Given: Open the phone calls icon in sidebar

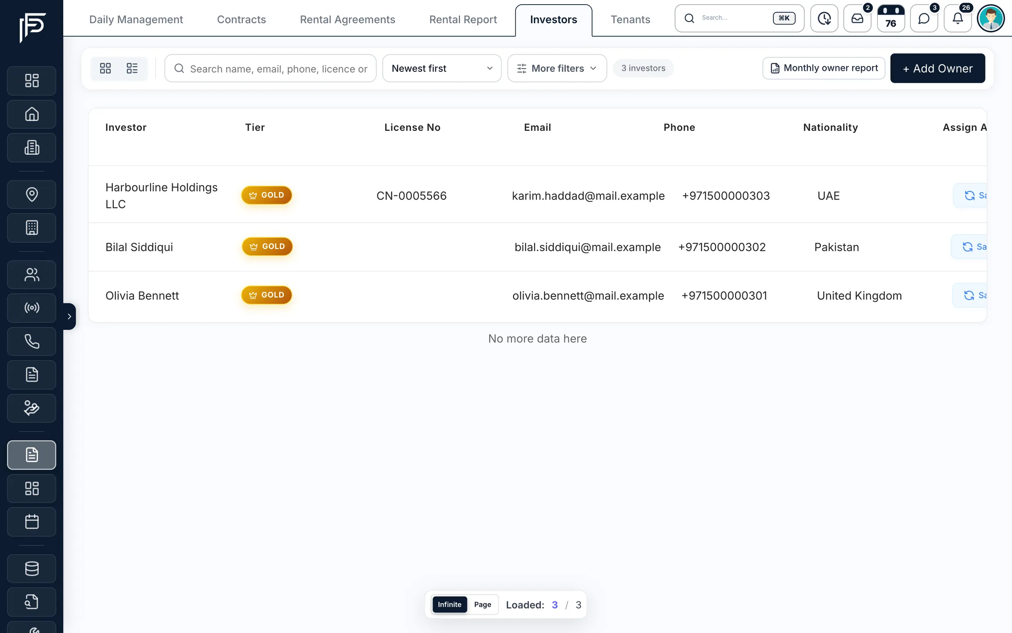Looking at the screenshot, I should tap(32, 341).
